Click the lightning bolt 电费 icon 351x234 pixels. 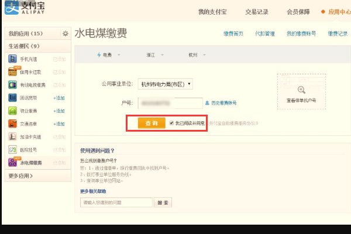click(99, 54)
